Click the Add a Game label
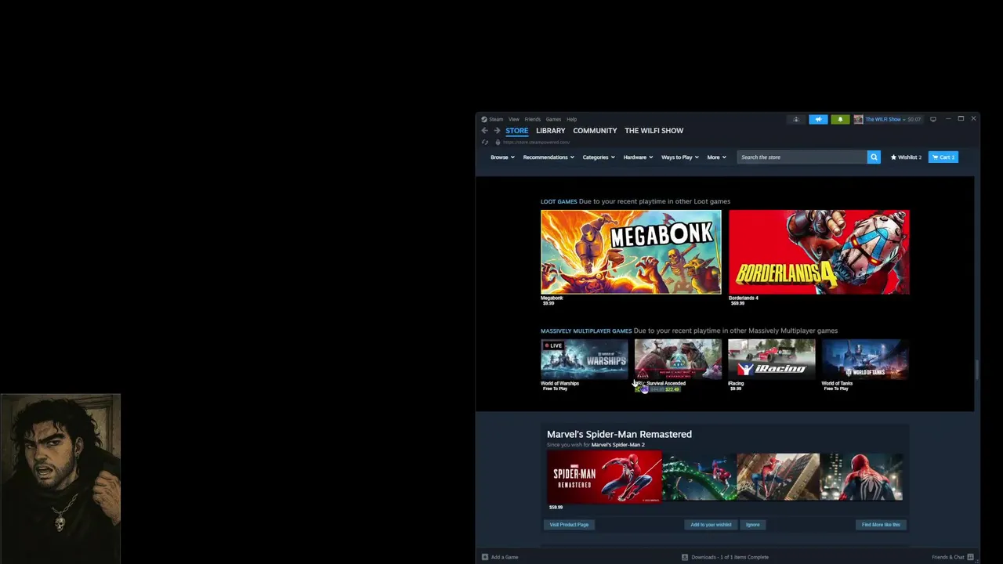1003x564 pixels. [505, 557]
